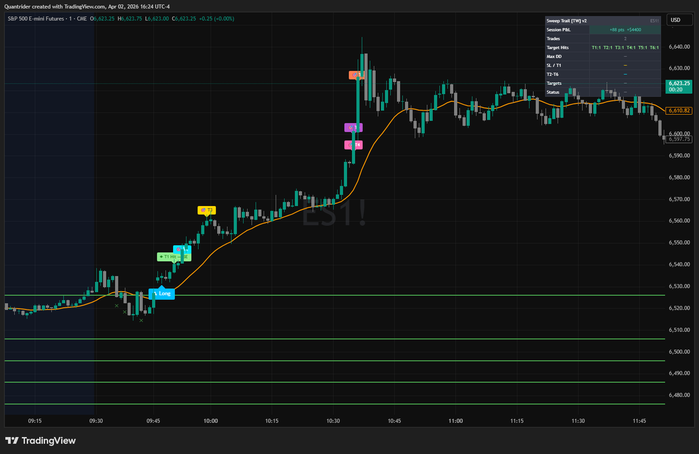Image resolution: width=699 pixels, height=454 pixels.
Task: Click the 6,560.00 price axis label
Action: (680, 221)
